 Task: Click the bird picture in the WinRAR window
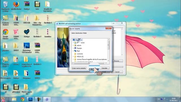[63, 47]
